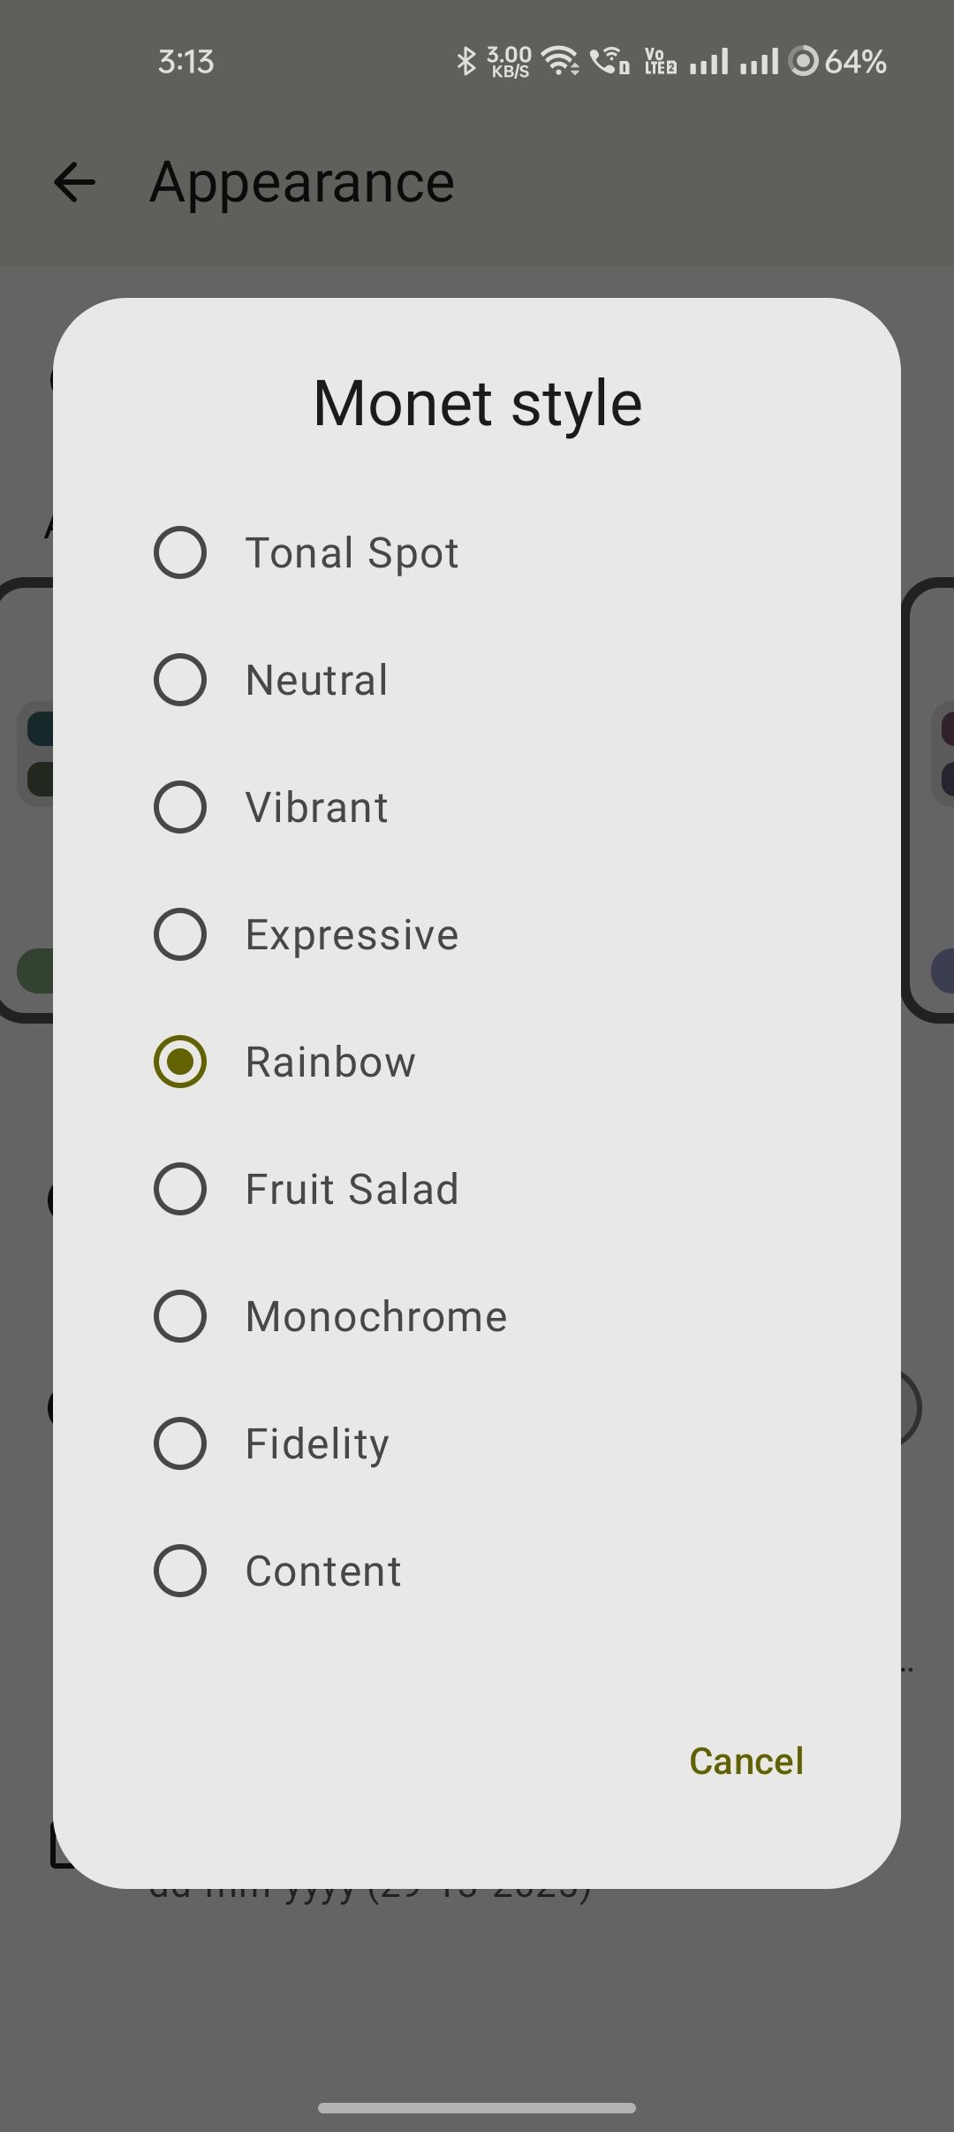Select the Content style option

click(180, 1572)
